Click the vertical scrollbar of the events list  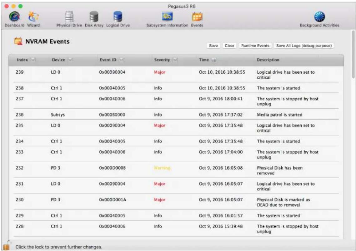click(x=353, y=54)
